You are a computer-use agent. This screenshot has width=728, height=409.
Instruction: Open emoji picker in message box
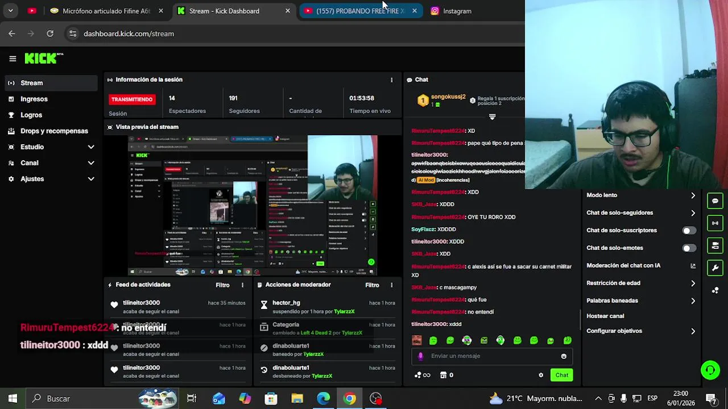[x=564, y=356]
